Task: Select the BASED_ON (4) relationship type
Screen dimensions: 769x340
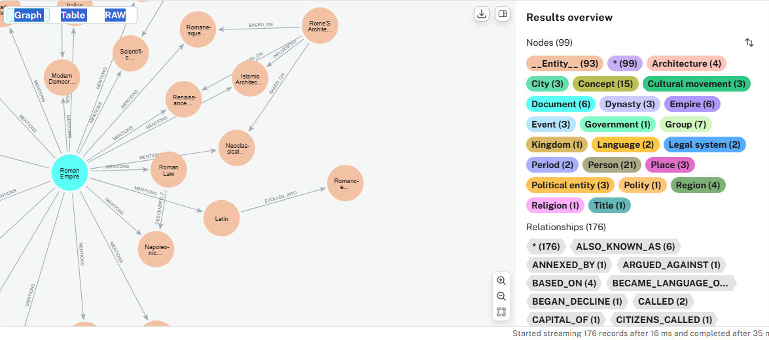Action: point(563,283)
